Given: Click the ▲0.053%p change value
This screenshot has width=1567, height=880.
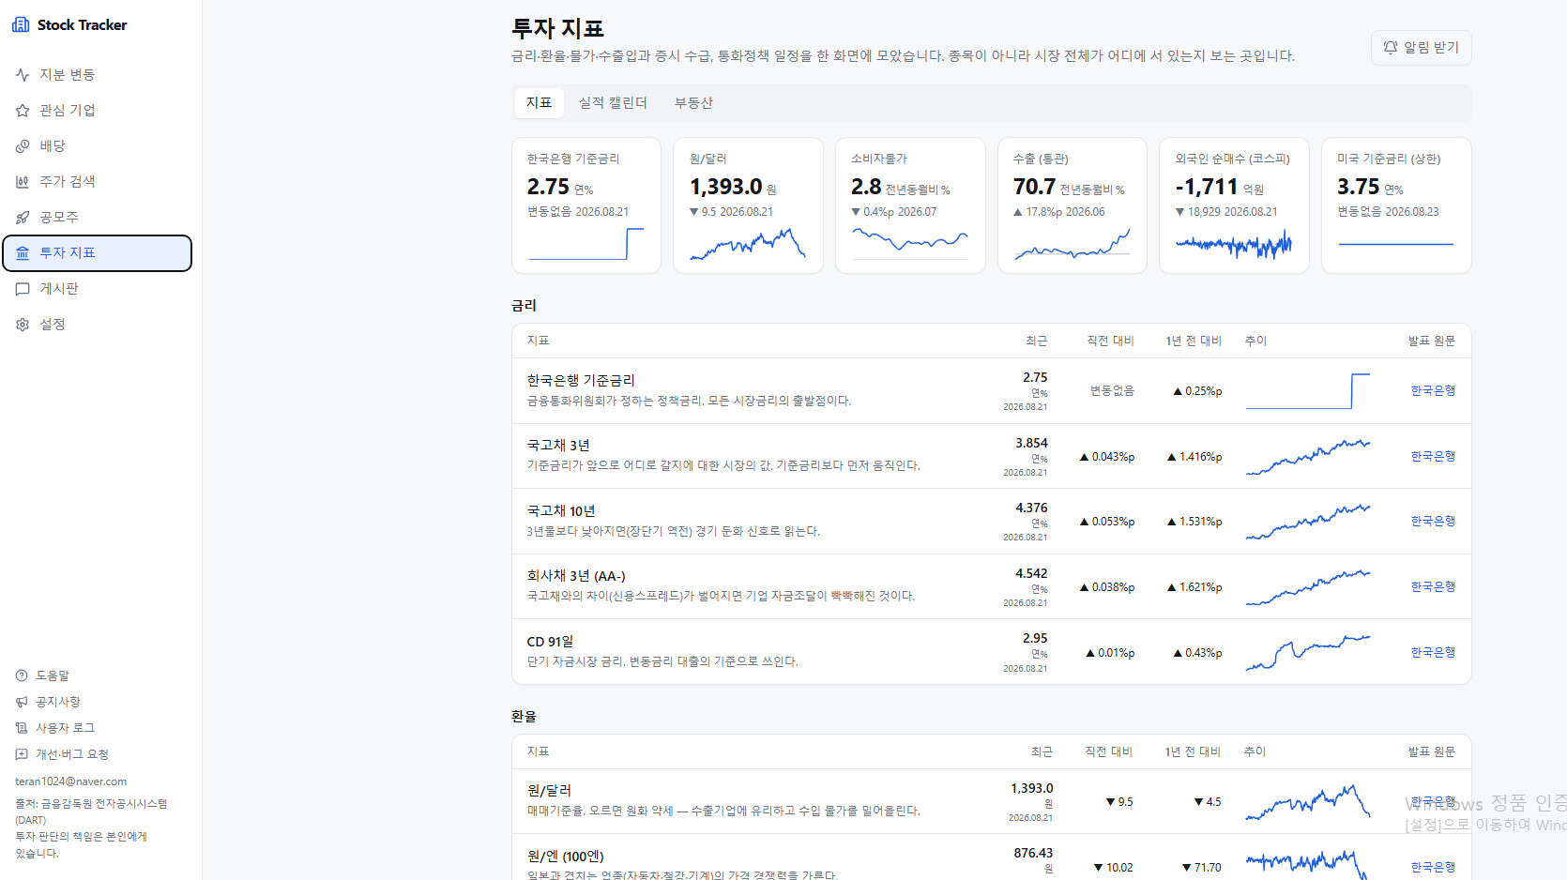Looking at the screenshot, I should tap(1107, 522).
